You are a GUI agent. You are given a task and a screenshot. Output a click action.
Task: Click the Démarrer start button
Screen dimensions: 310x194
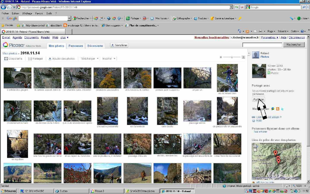(8, 191)
